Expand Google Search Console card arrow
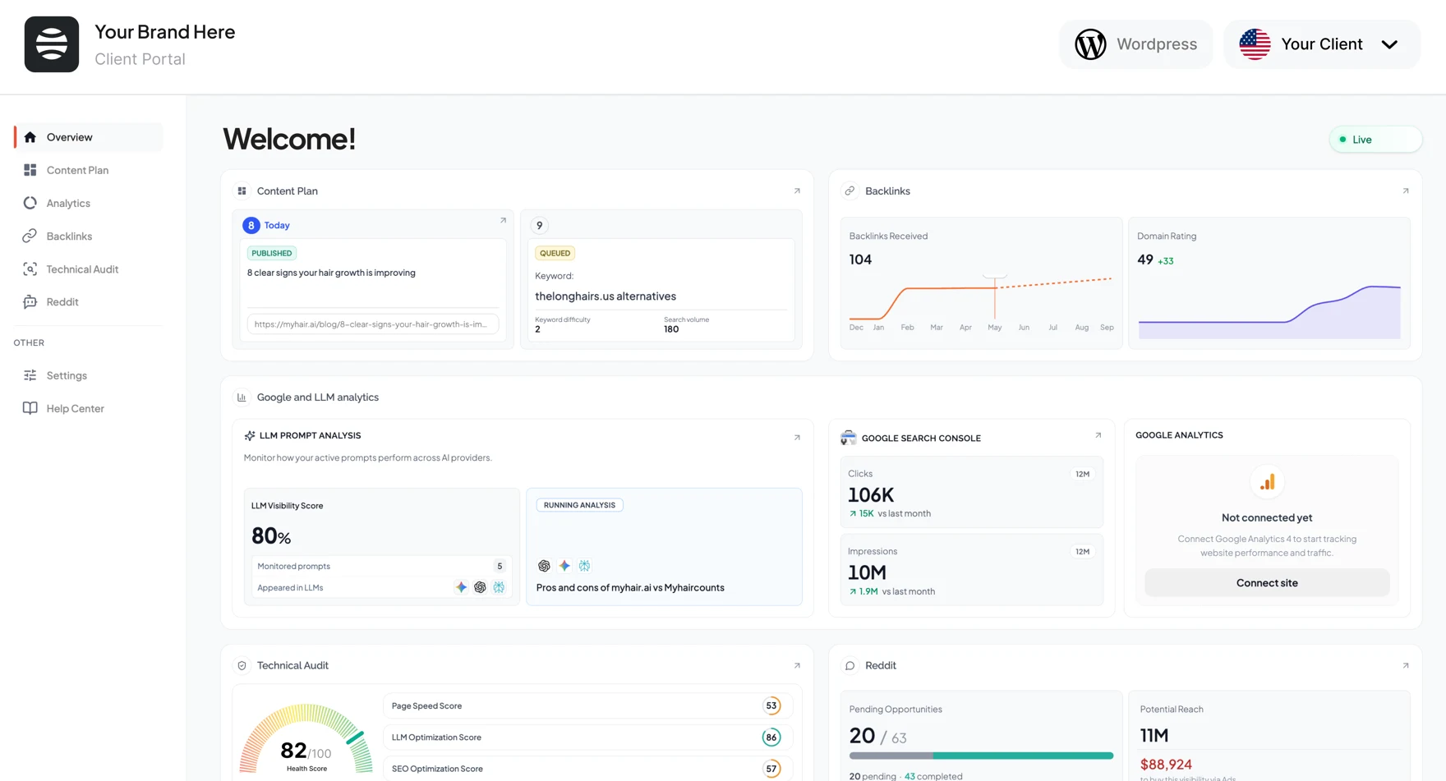Viewport: 1446px width, 781px height. (x=1098, y=435)
